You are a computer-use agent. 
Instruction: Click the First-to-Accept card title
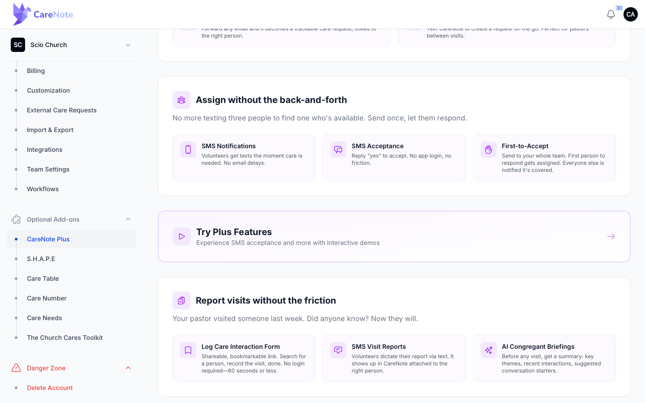point(525,146)
